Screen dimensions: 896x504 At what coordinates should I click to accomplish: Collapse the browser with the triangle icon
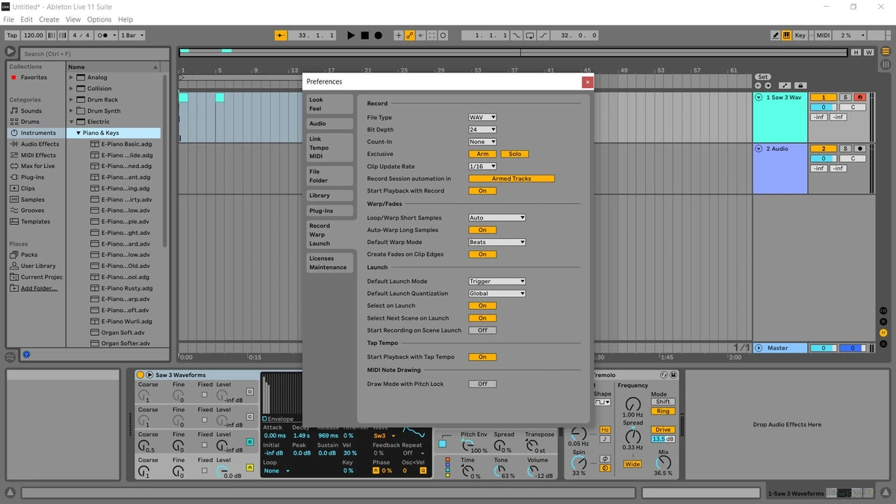click(10, 52)
